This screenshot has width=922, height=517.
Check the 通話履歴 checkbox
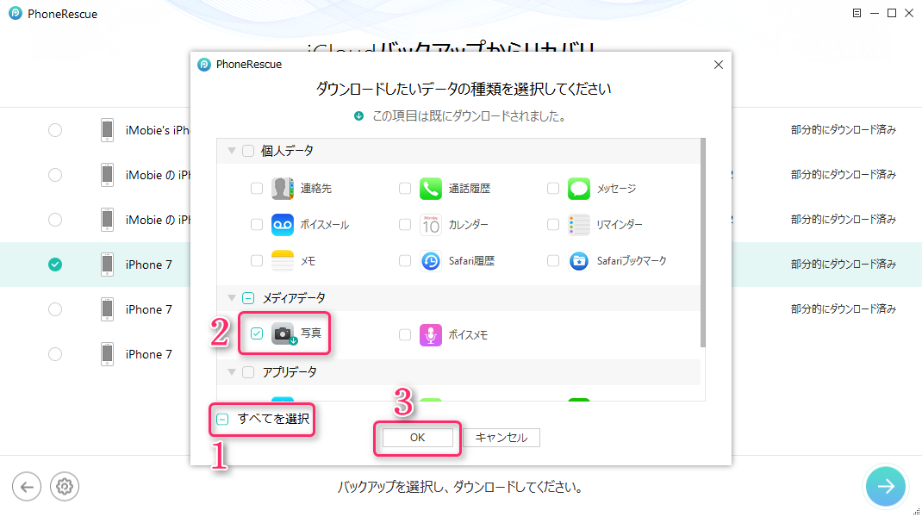click(404, 188)
